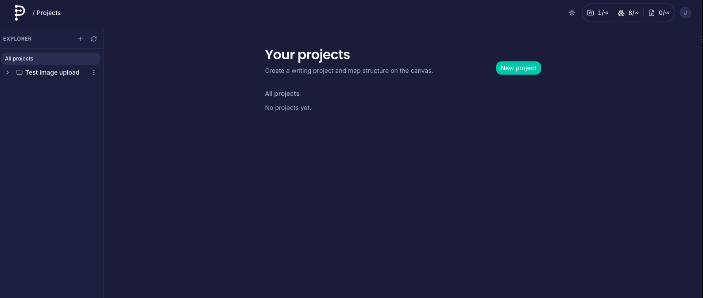Viewport: 703px width, 298px height.
Task: Refresh the Explorer panel
Action: coord(94,39)
